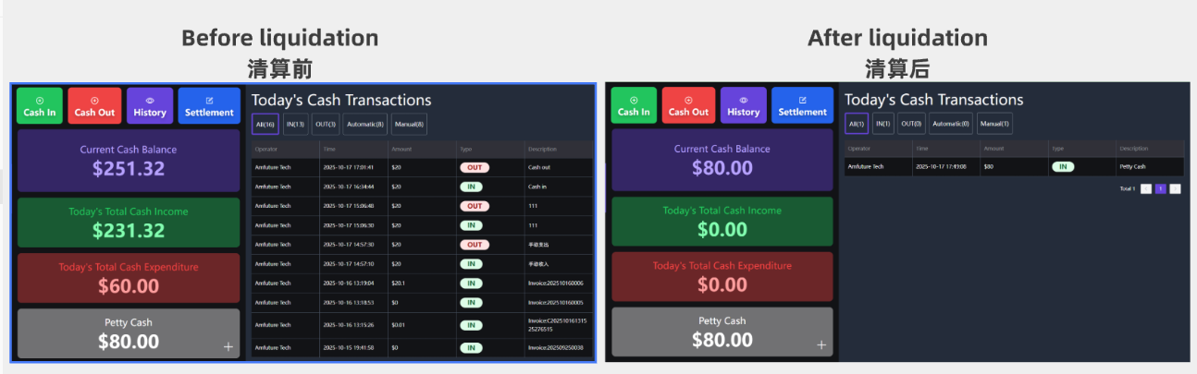Show Manual(8) transactions

409,124
